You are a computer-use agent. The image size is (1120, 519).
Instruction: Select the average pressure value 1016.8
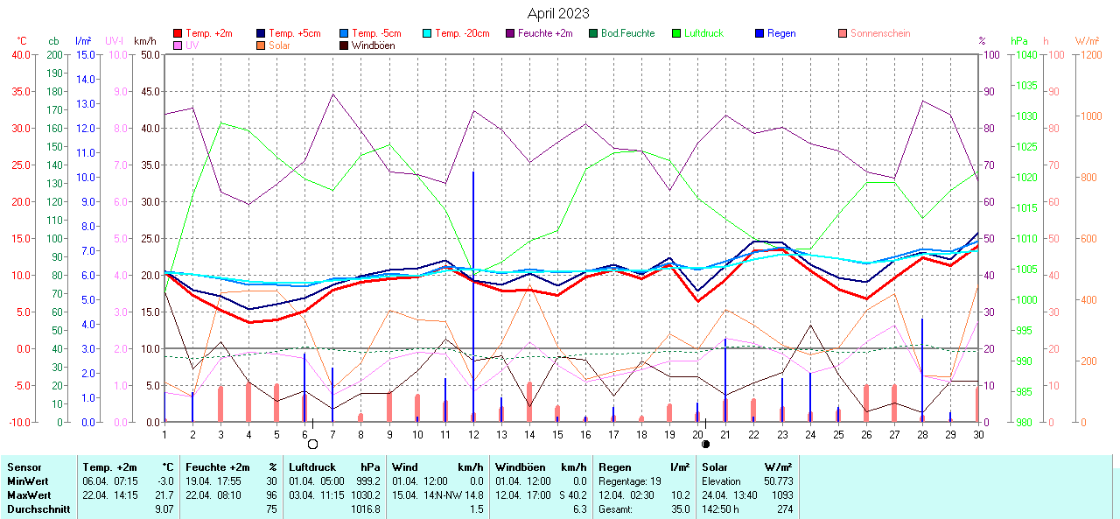pyautogui.click(x=364, y=509)
